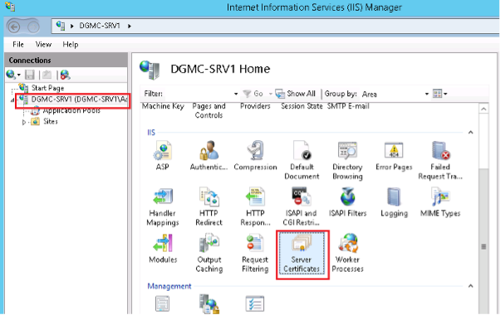Click the Go filter button
The height and width of the screenshot is (315, 500).
[253, 94]
